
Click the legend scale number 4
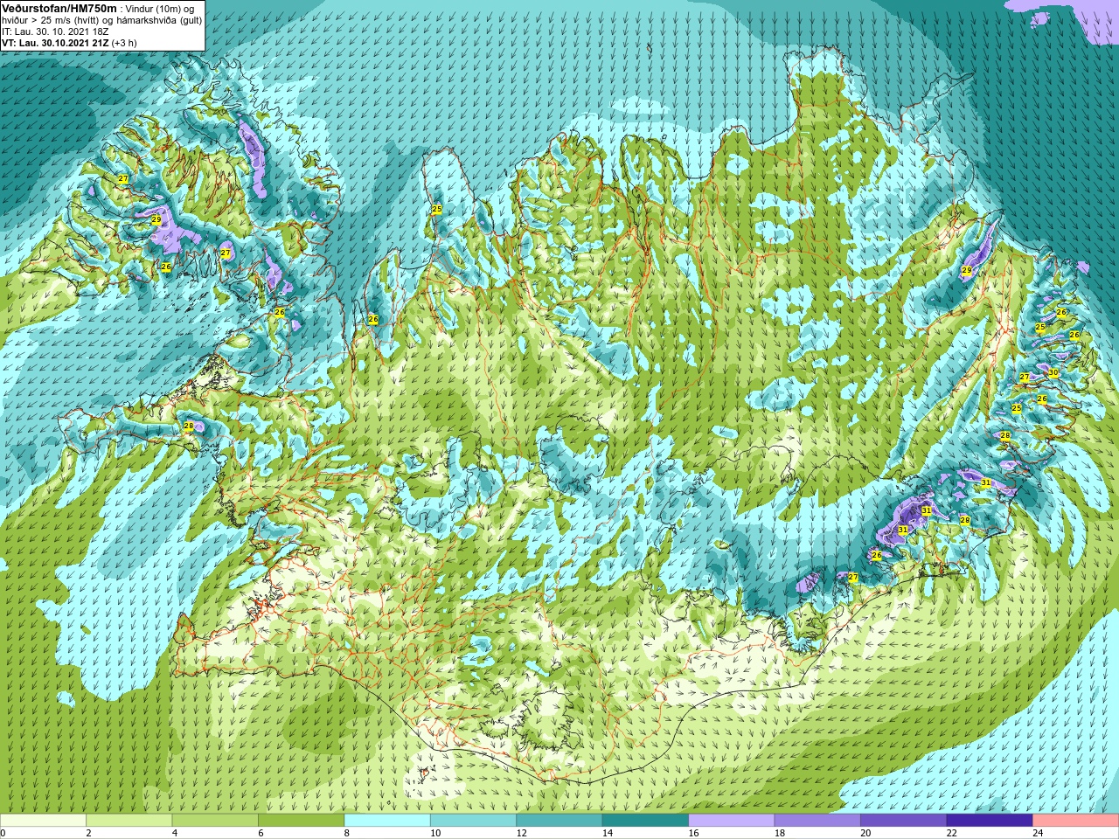[x=175, y=833]
